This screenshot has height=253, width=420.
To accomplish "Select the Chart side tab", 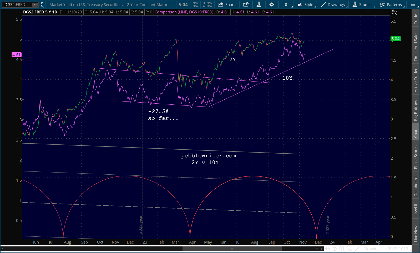I will [416, 133].
